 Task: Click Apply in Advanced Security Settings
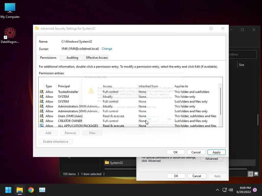pyautogui.click(x=216, y=152)
